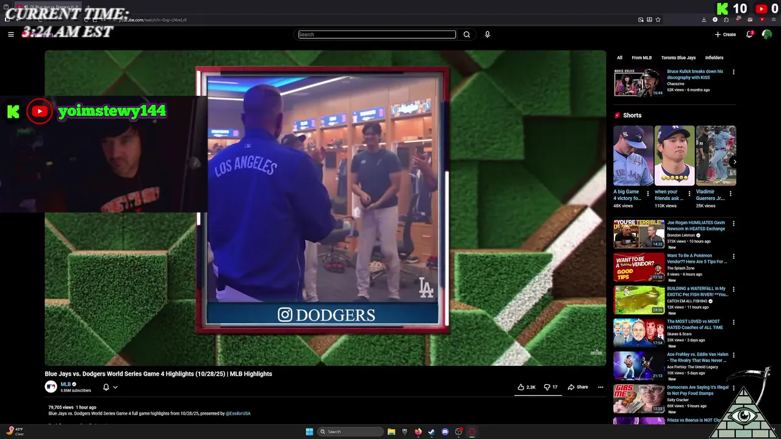Open the browser application menu icon

[772, 20]
